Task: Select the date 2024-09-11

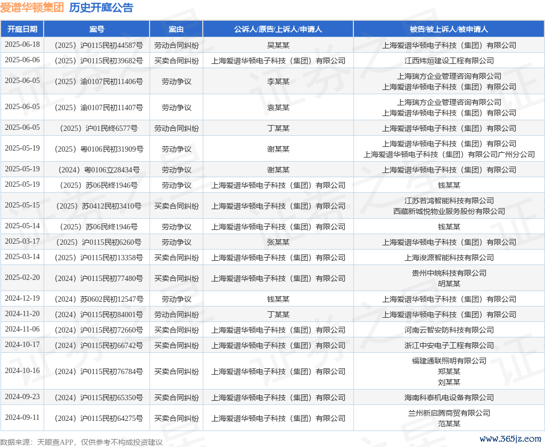Action: 22,417
